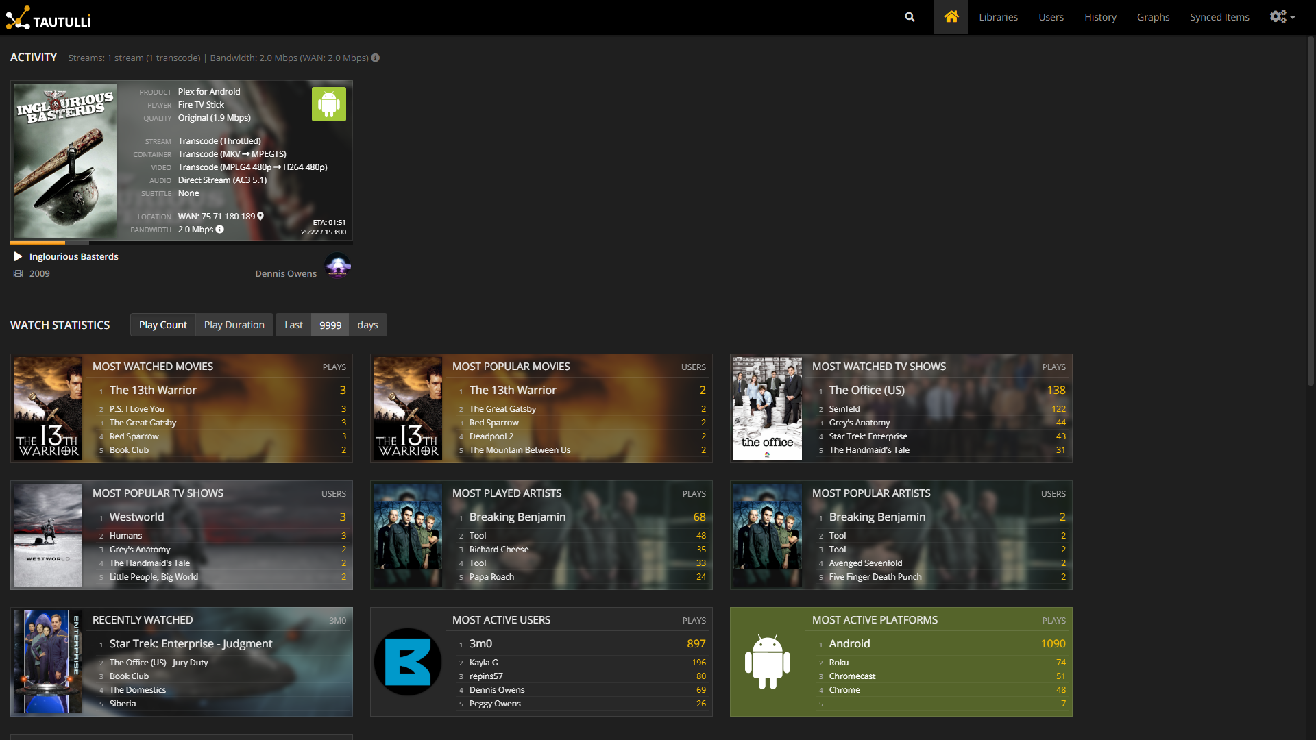Click the IP location marker icon

coord(260,217)
